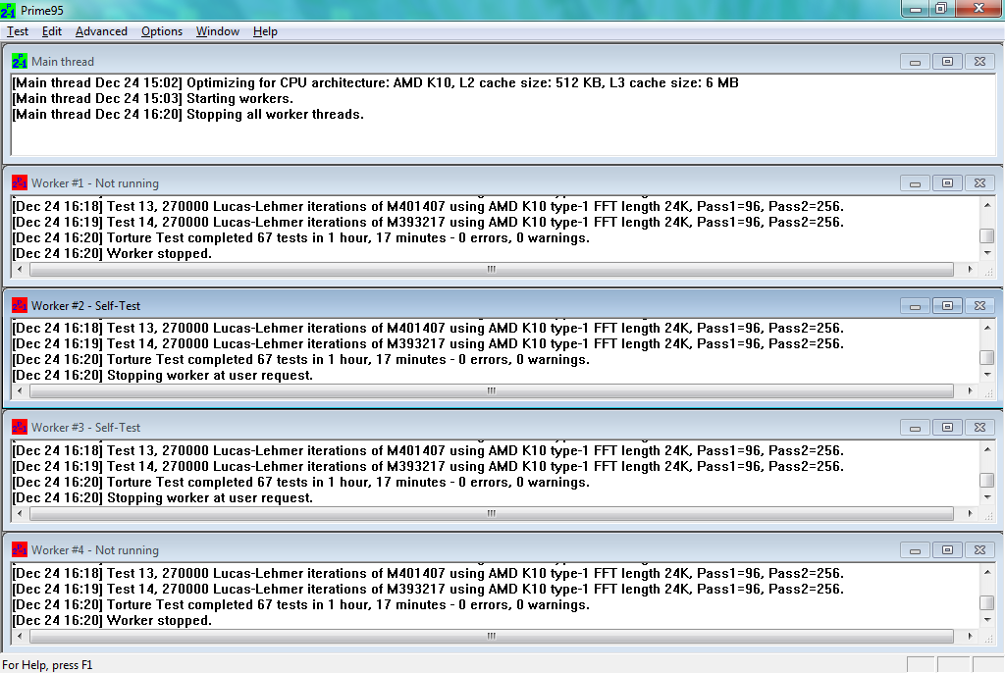Image resolution: width=1005 pixels, height=673 pixels.
Task: Click Worker #1 vertical scroll down arrow
Action: pos(987,254)
